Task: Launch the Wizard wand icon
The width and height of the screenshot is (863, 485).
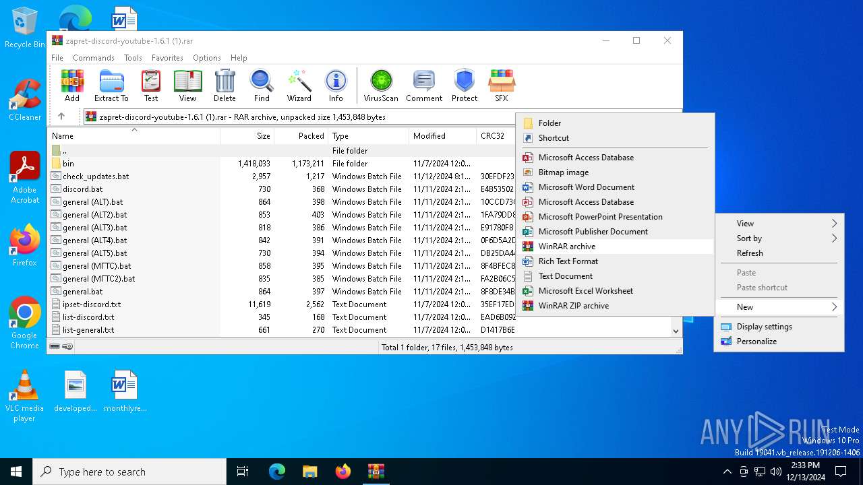Action: coord(299,86)
